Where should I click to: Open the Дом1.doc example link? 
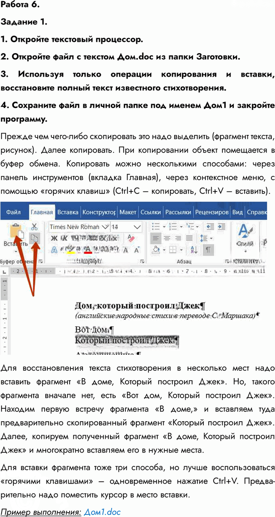pyautogui.click(x=102, y=512)
